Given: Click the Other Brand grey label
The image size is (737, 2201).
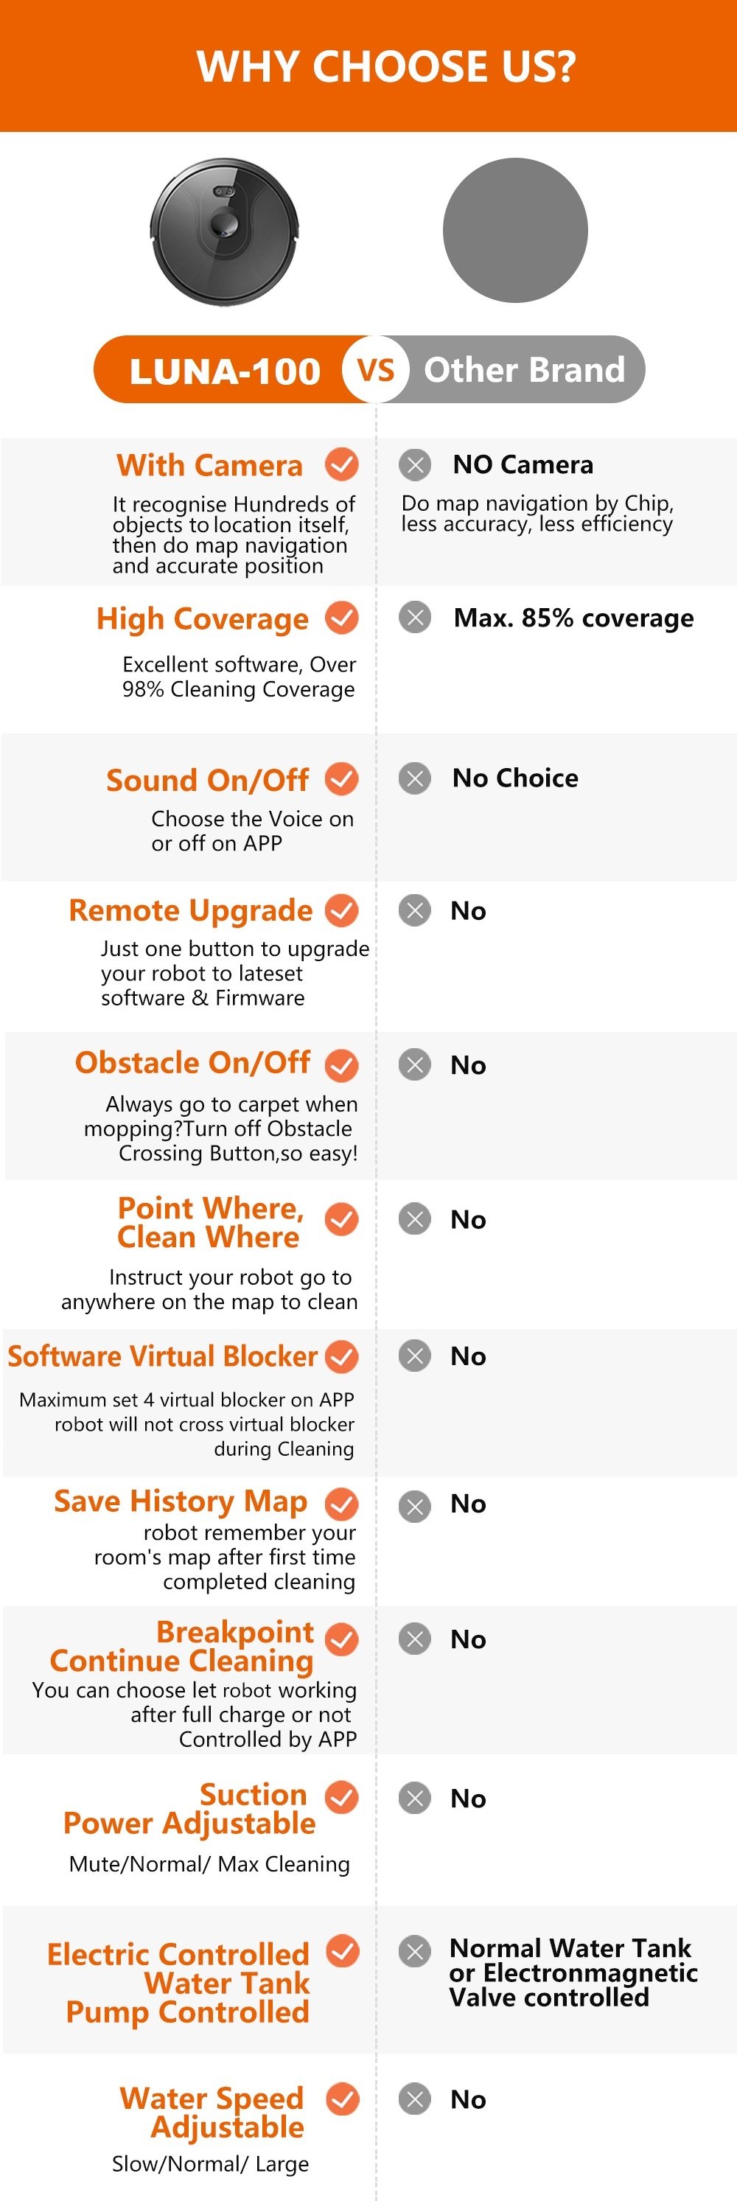Looking at the screenshot, I should tap(524, 370).
